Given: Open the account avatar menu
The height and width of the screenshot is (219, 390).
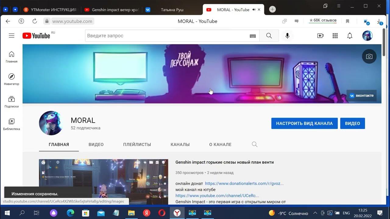Looking at the screenshot, I should [x=367, y=36].
